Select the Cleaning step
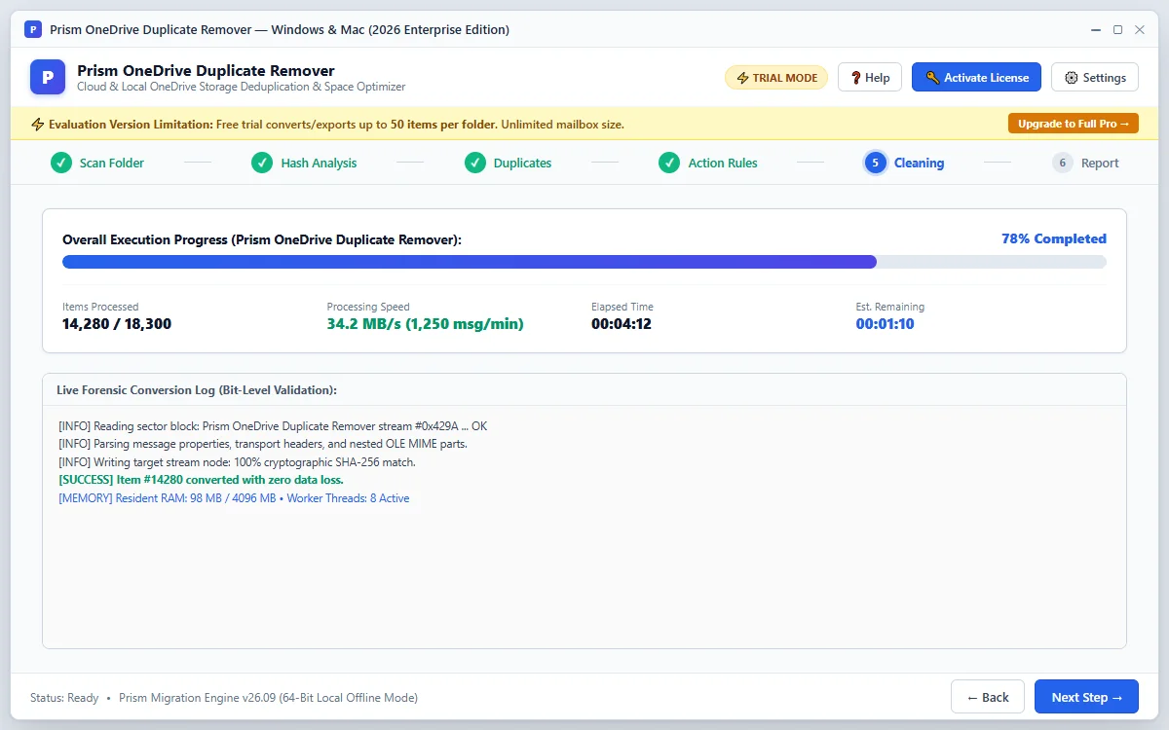 (x=904, y=163)
